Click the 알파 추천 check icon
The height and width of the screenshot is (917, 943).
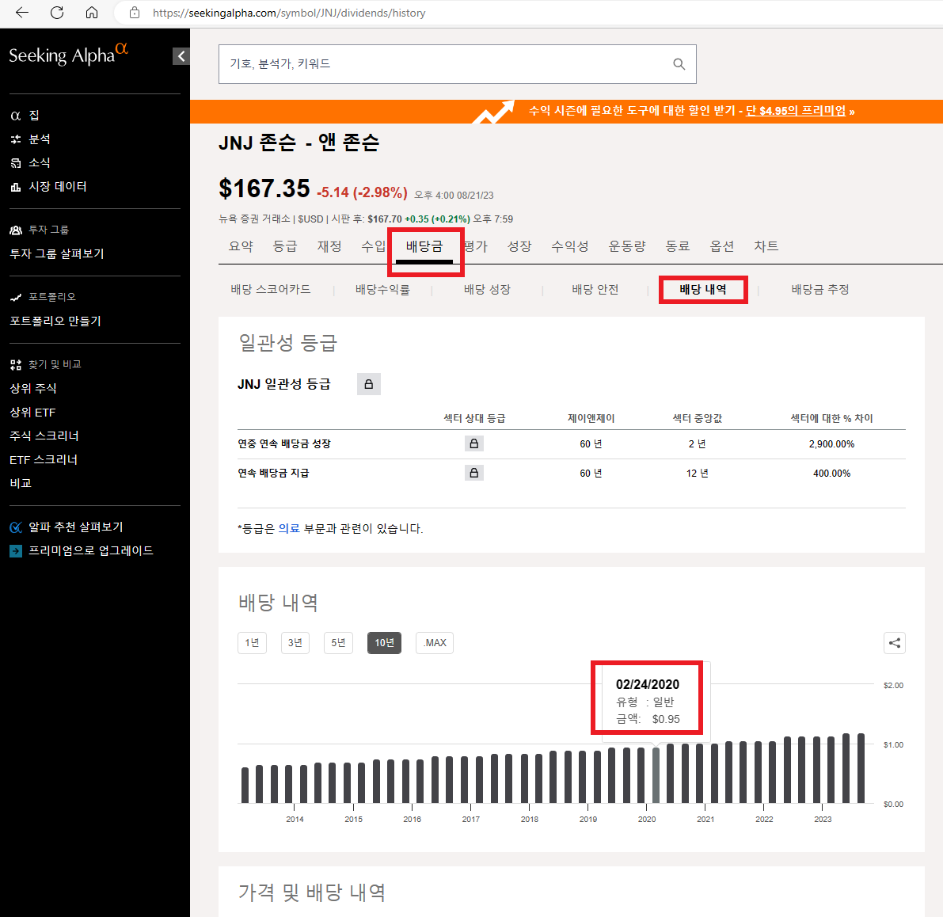tap(16, 527)
